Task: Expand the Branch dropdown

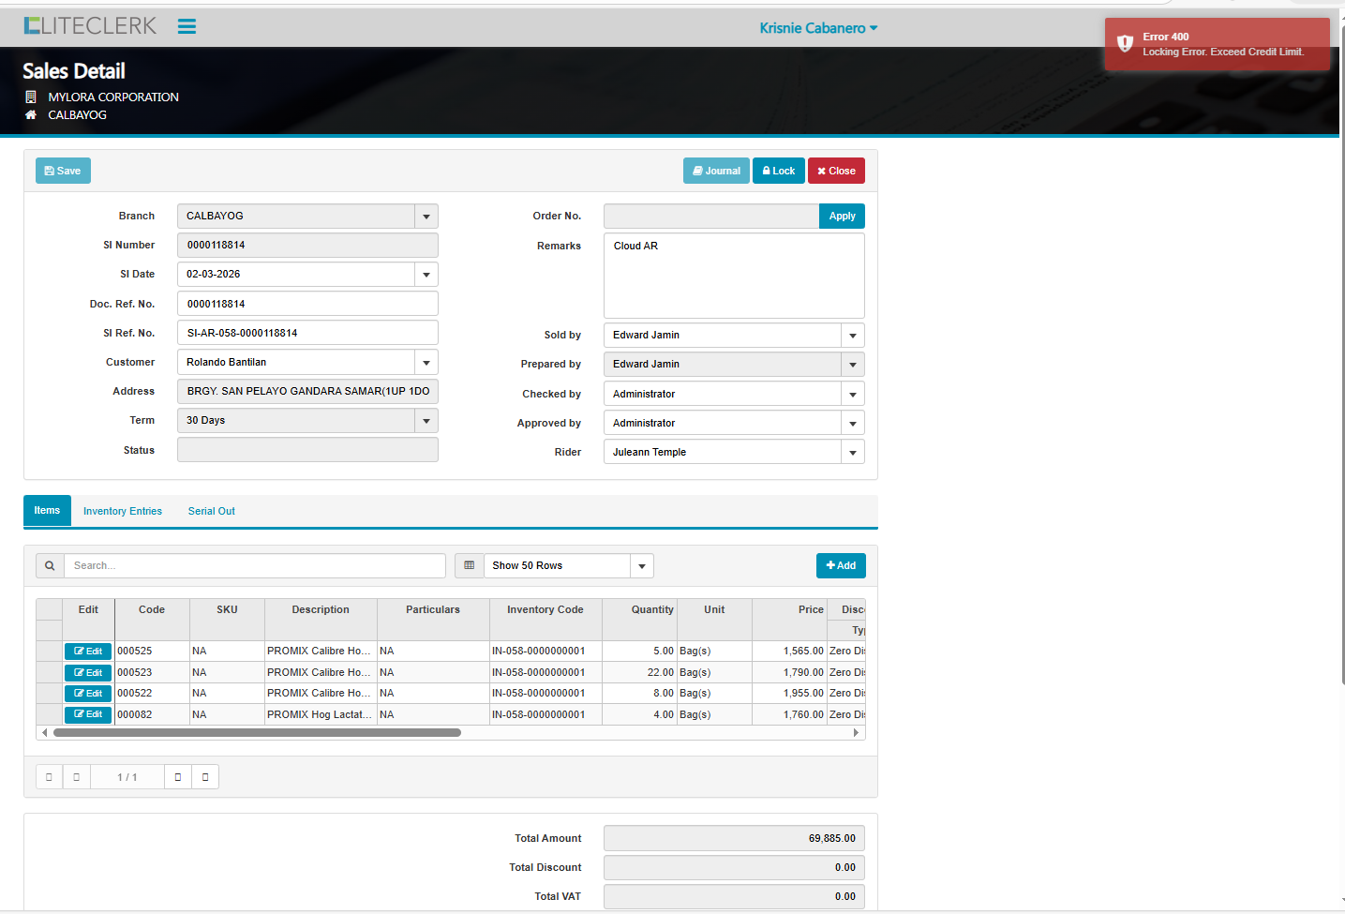Action: click(426, 217)
